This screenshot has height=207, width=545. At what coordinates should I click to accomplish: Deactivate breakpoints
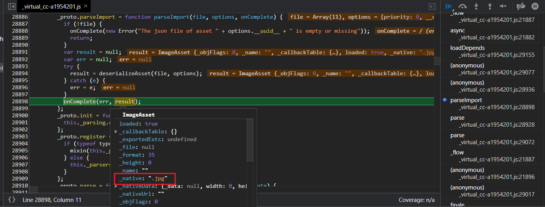pos(521,6)
